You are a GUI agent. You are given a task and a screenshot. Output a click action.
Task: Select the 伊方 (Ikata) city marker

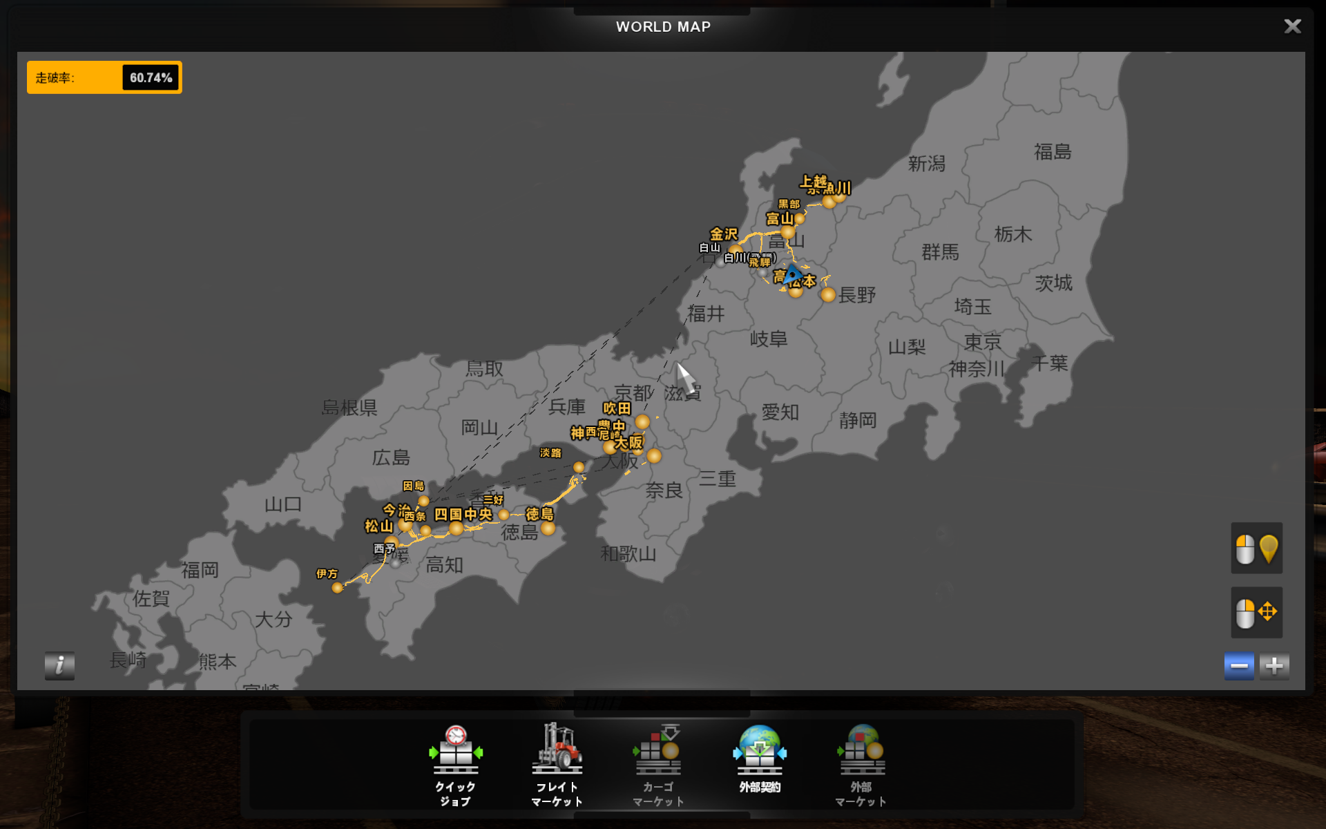(337, 588)
